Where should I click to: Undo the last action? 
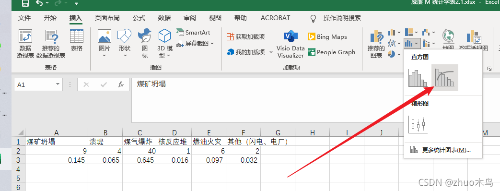(x=39, y=3)
